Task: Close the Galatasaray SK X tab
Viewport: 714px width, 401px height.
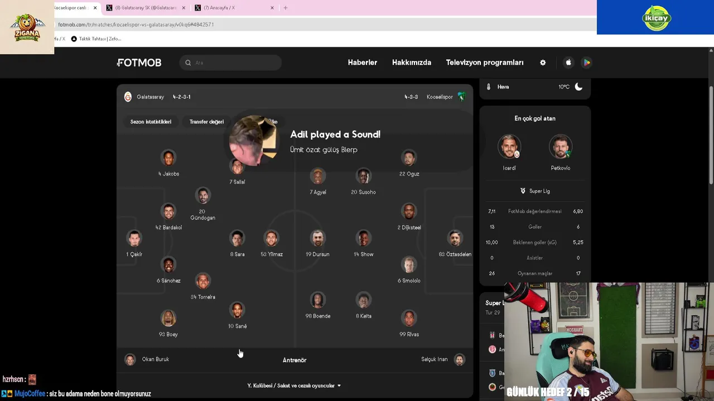Action: [184, 8]
